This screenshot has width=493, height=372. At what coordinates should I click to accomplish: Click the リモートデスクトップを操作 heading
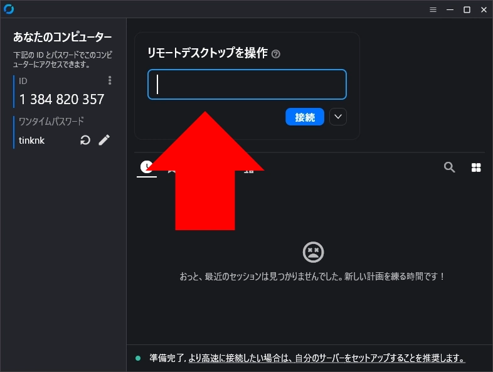[208, 53]
